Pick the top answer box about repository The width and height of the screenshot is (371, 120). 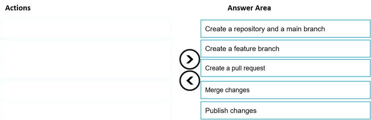[285, 29]
